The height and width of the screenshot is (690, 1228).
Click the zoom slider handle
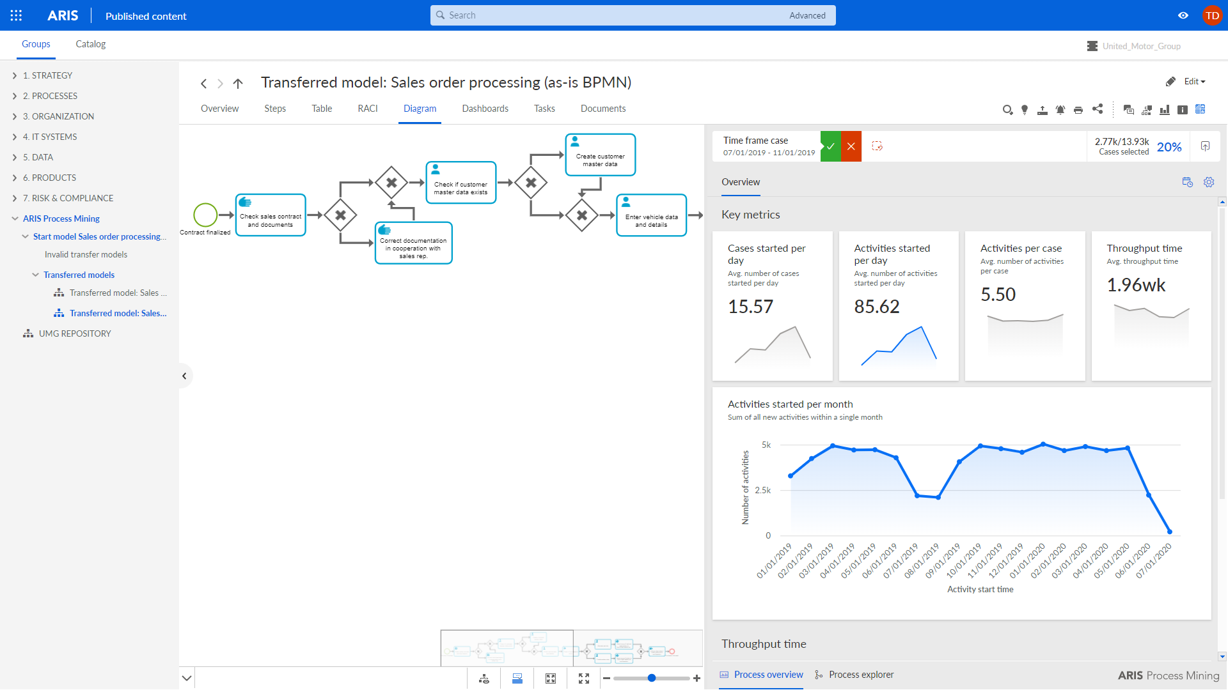pos(652,678)
